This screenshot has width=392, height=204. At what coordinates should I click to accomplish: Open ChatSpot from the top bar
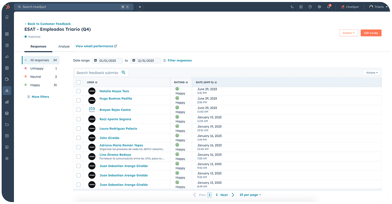click(350, 7)
